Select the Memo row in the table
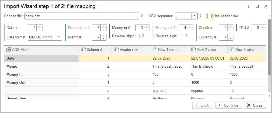The height and width of the screenshot is (113, 272). (41, 67)
